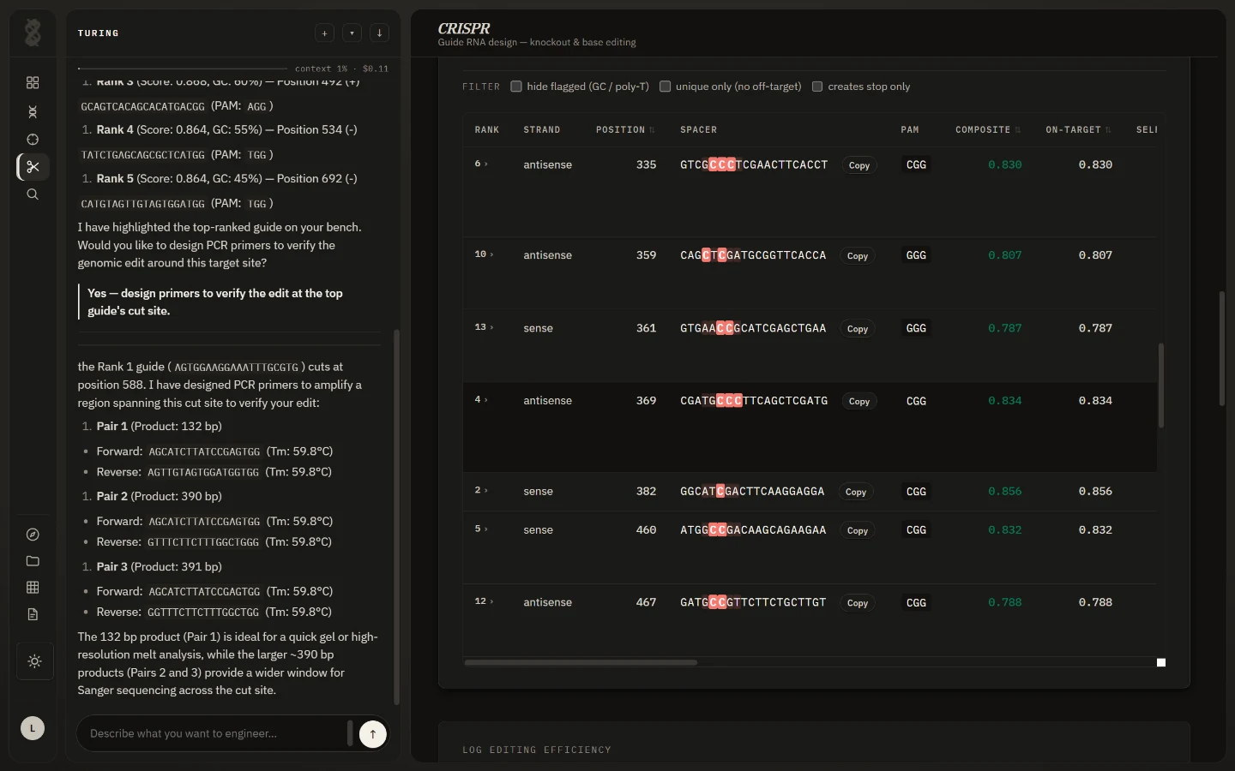Expand the rank 13 guide row
This screenshot has width=1235, height=771.
484,327
